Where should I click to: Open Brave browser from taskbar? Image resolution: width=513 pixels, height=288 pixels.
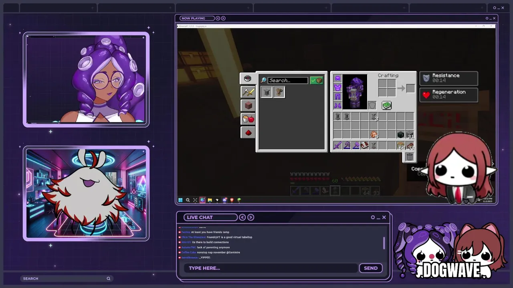232,200
